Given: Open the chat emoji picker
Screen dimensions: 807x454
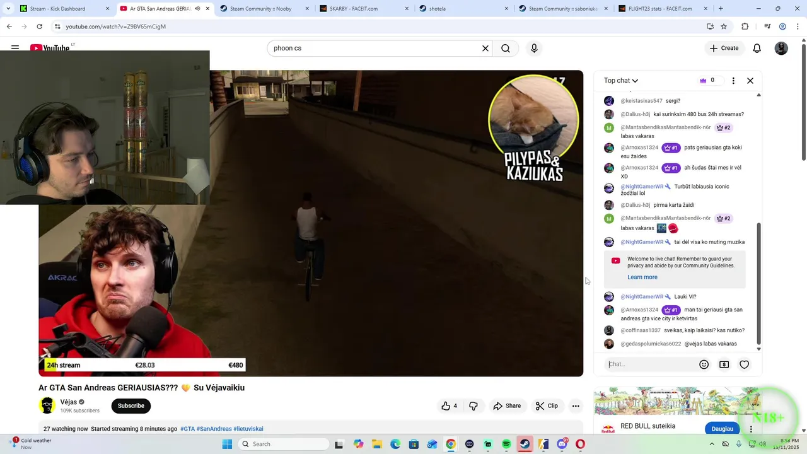Looking at the screenshot, I should pos(704,364).
